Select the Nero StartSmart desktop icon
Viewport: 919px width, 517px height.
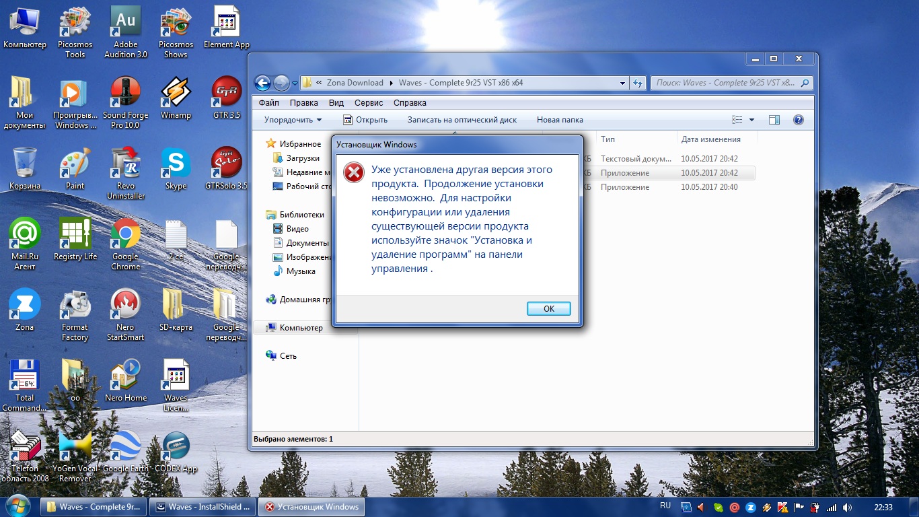(126, 316)
